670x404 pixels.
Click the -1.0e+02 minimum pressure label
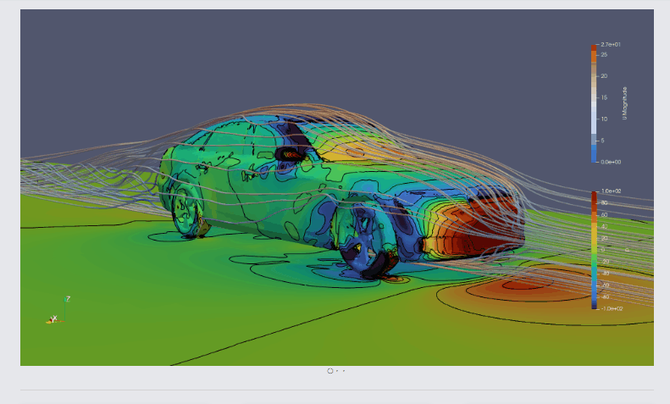(608, 308)
